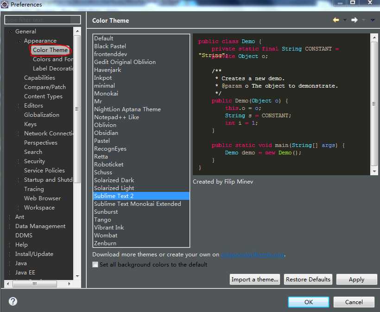Viewport: 380px width, 312px height.
Task: Click the code preview vertical scrollbar
Action: [x=374, y=104]
